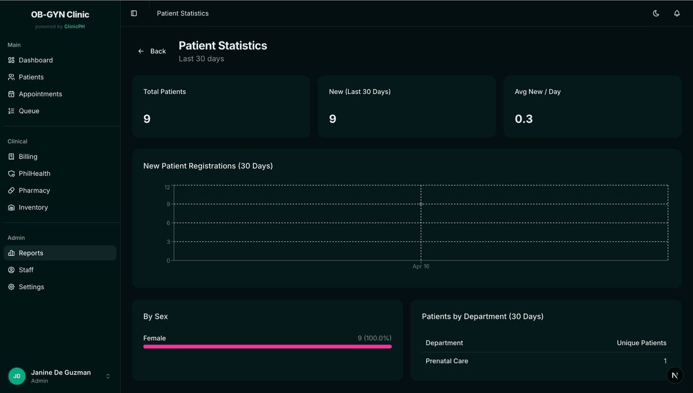Select the Apr 16 data point on the chart

point(421,204)
